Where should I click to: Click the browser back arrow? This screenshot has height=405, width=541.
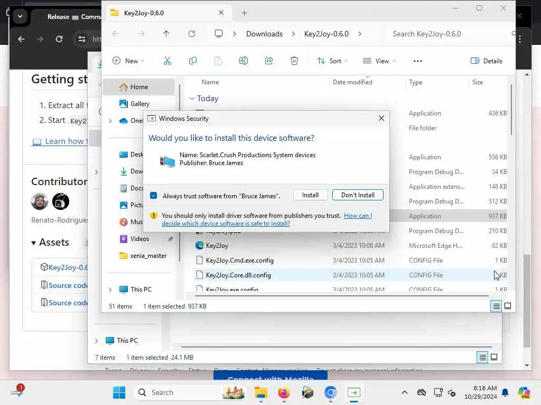click(x=21, y=39)
